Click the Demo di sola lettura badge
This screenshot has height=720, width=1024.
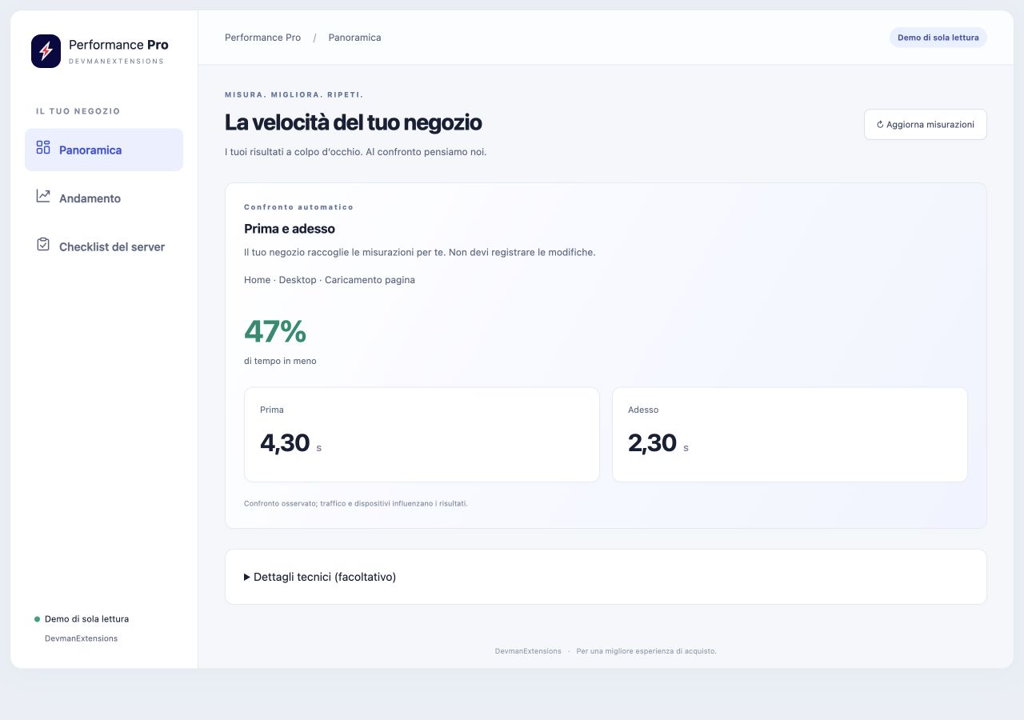pos(938,38)
